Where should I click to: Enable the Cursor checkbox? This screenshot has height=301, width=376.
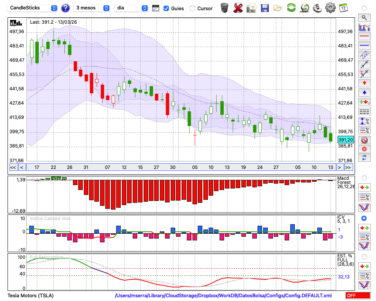(193, 8)
